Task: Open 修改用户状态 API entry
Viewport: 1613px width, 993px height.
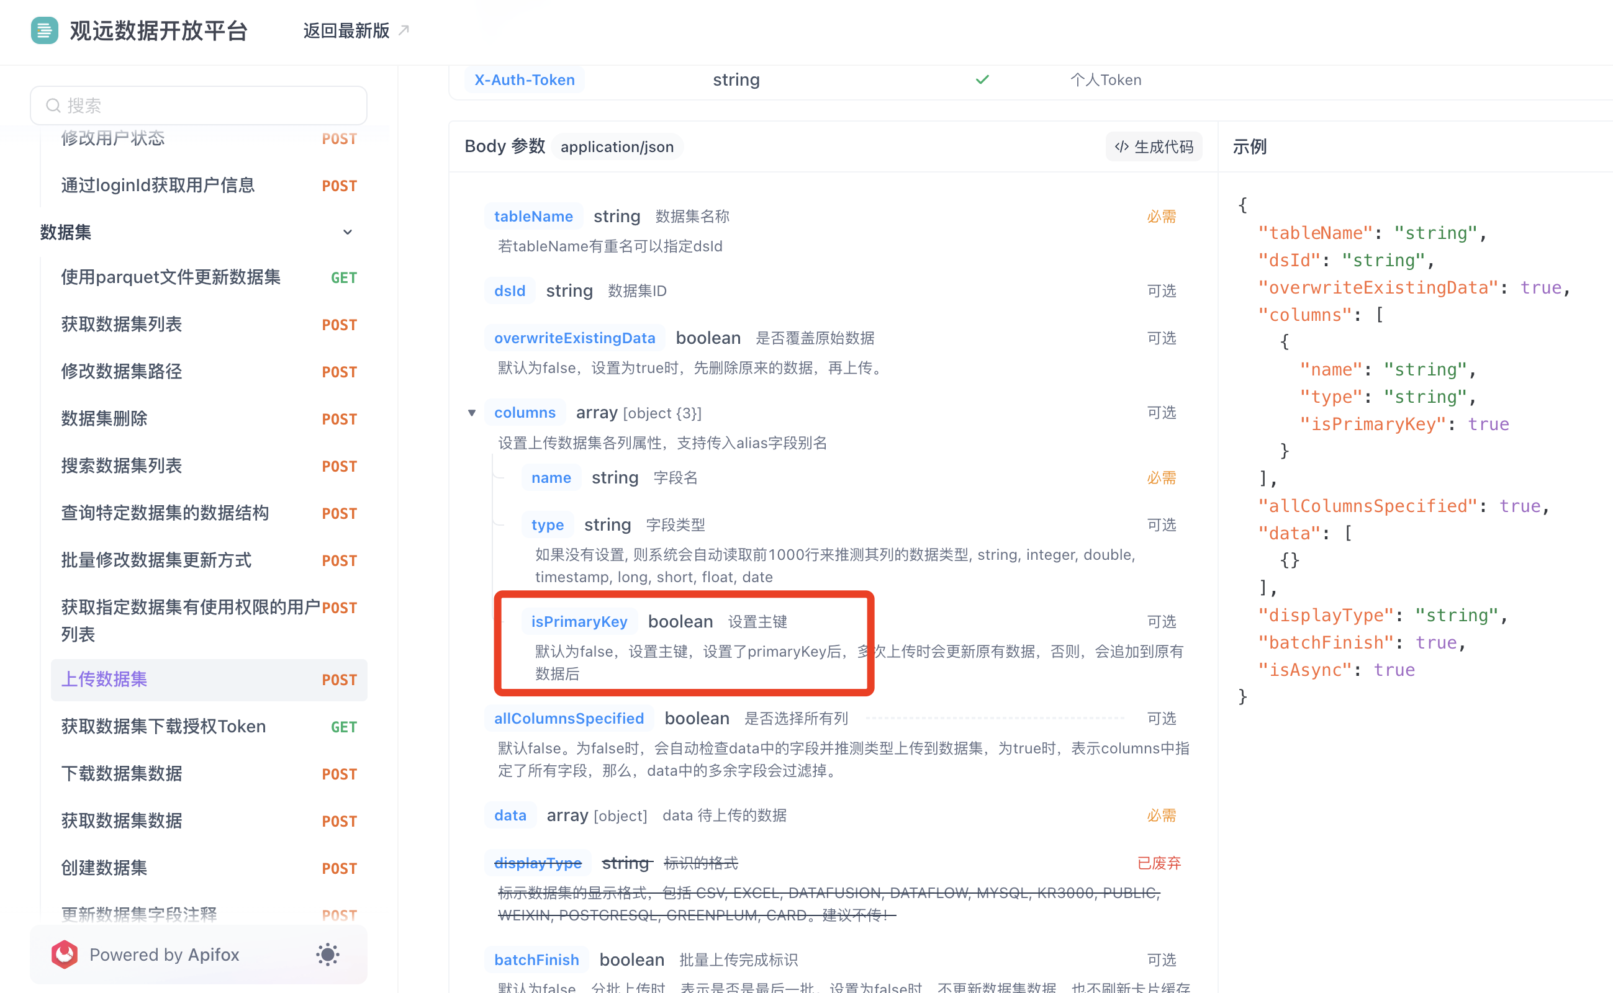Action: click(x=209, y=138)
